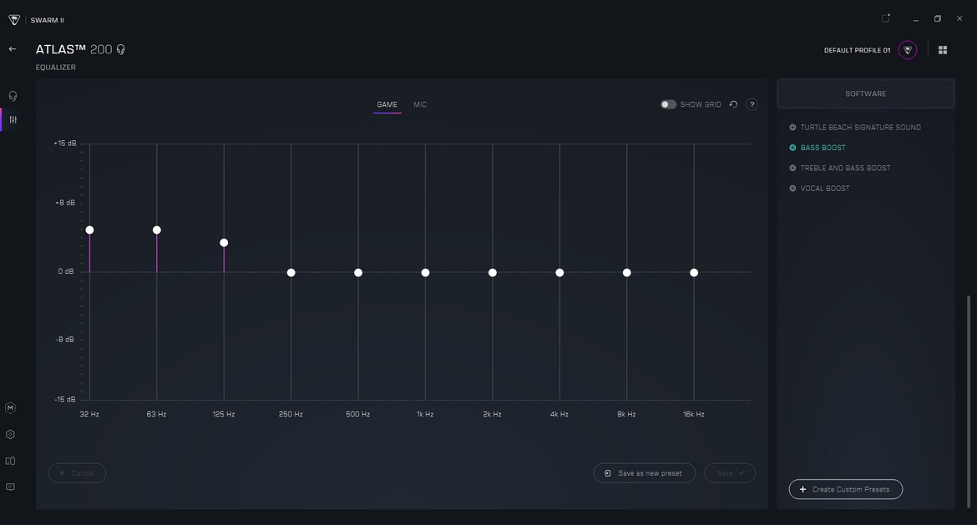Viewport: 977px width, 525px height.
Task: Open the settings gear in sidebar
Action: pos(11,435)
